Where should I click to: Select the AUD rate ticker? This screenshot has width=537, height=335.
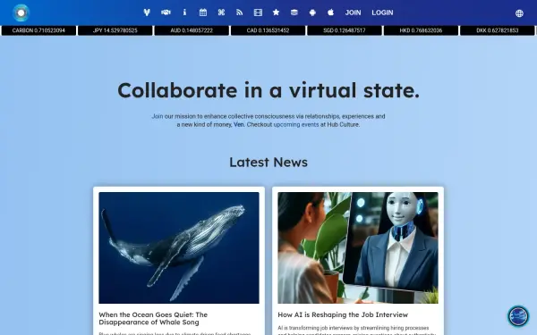(192, 30)
